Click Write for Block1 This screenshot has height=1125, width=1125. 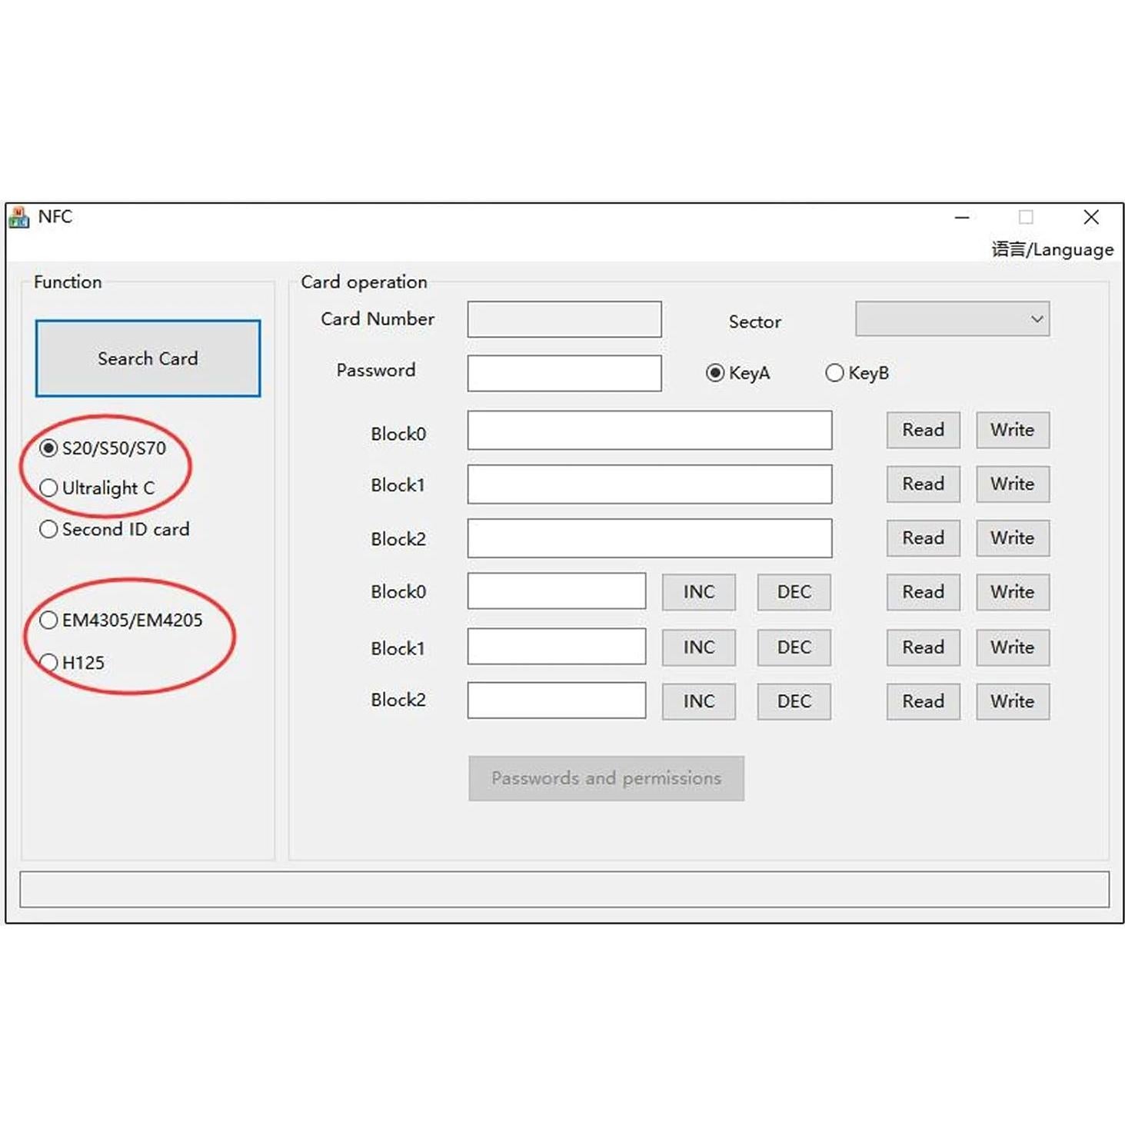(x=1012, y=484)
